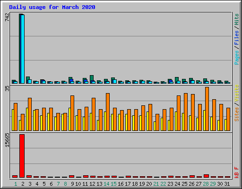Click the Hits legend label
Image resolution: width=242 pixels, height=189 pixels.
click(237, 19)
